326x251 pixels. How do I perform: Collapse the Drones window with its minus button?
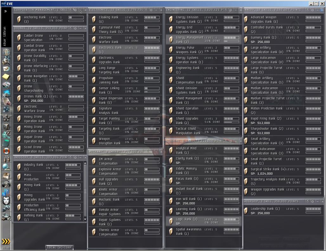80,28
